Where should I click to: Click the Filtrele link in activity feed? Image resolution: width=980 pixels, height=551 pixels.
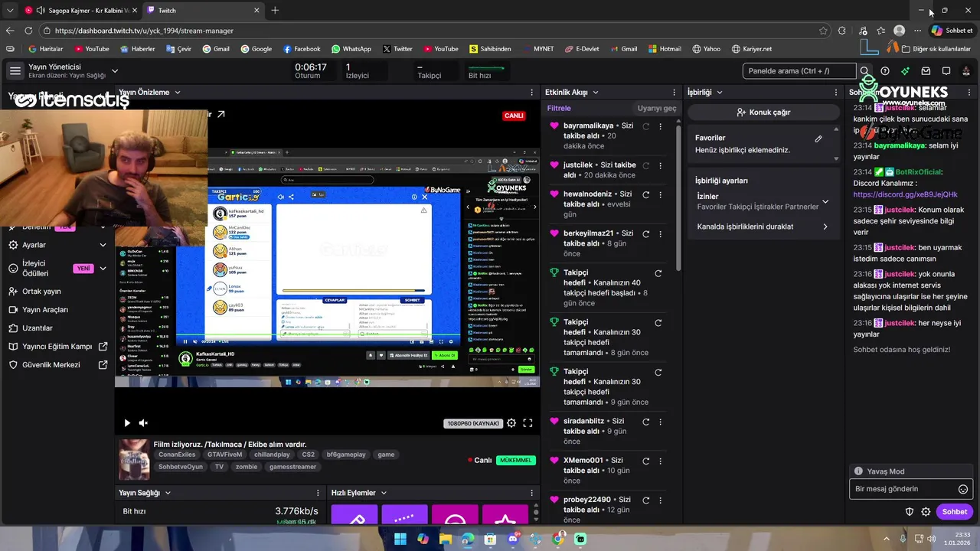[559, 109]
